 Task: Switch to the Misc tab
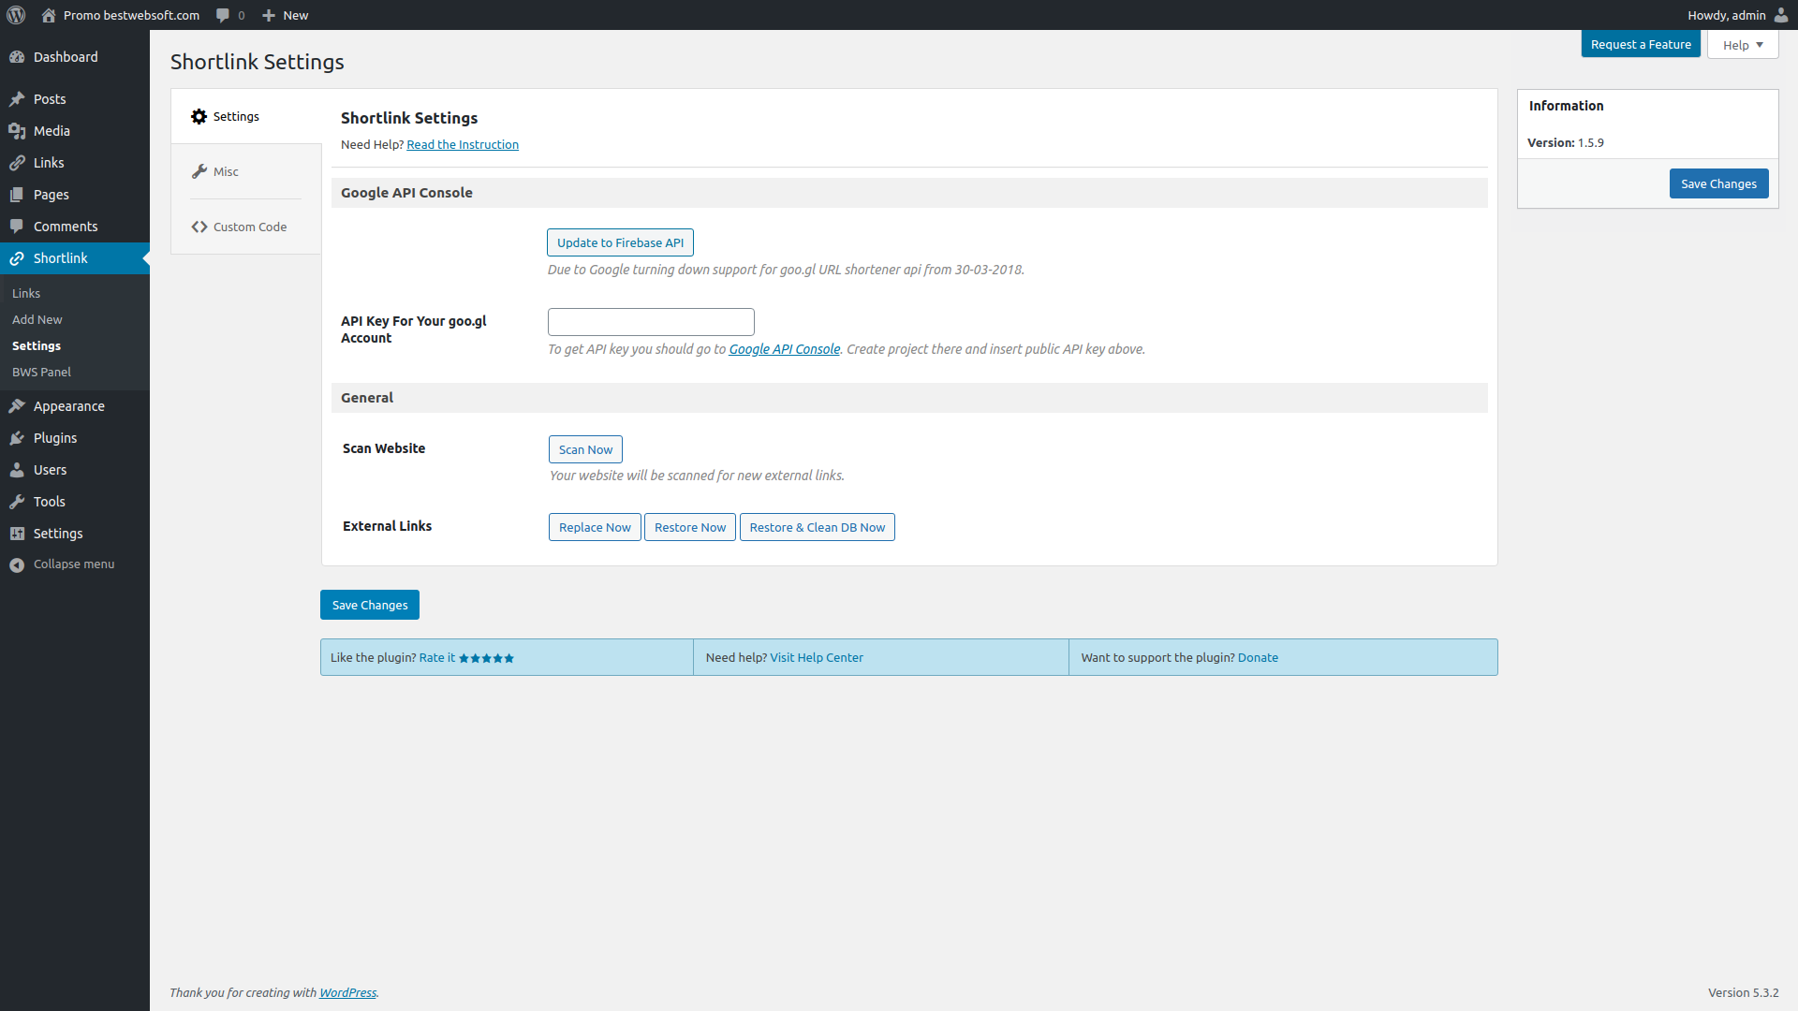pos(246,171)
